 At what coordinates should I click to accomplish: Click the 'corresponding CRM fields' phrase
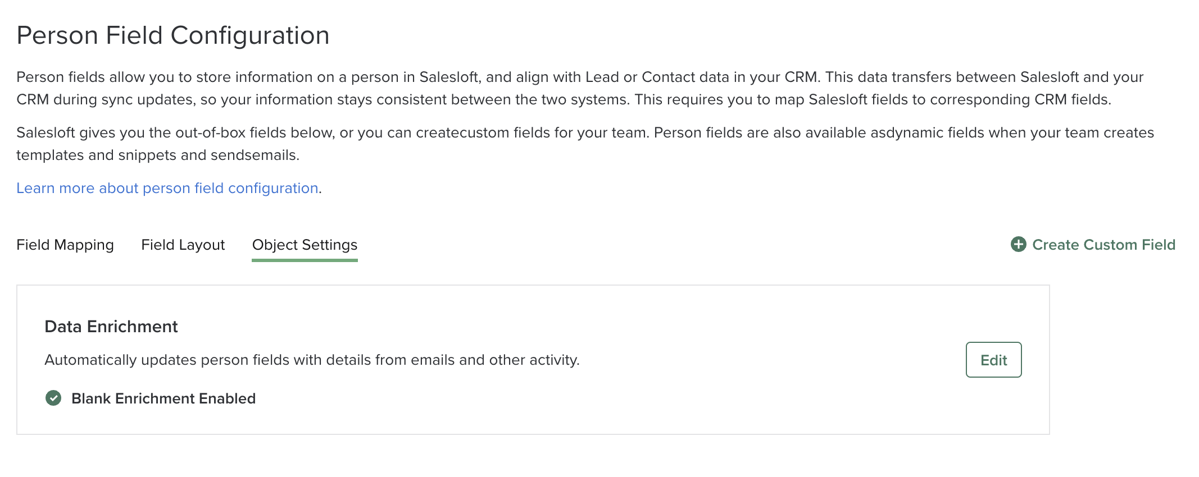coord(1019,99)
